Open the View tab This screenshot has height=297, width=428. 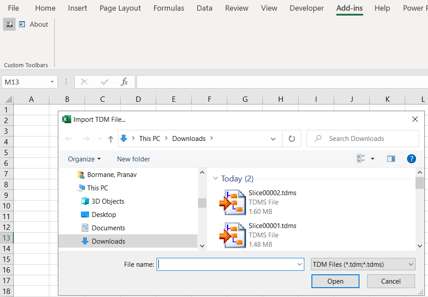click(269, 8)
